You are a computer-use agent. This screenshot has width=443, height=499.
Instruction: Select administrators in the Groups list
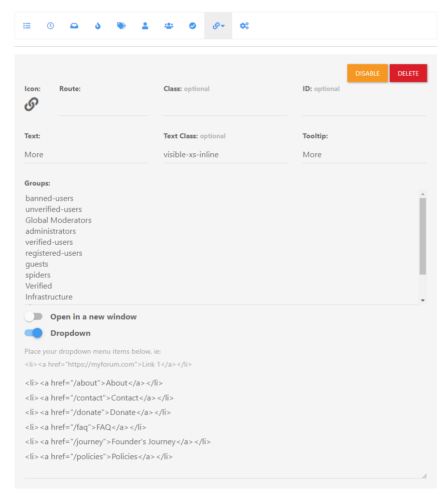pyautogui.click(x=51, y=231)
